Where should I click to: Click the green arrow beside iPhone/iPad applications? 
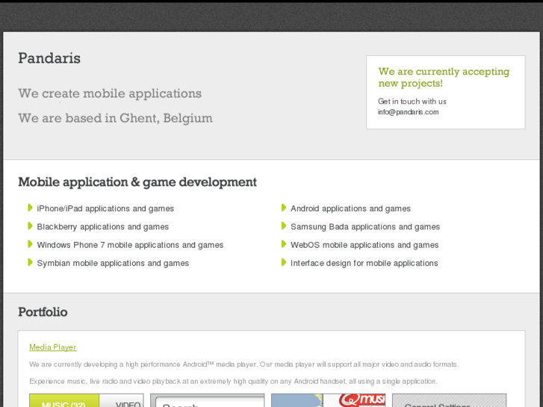click(30, 208)
